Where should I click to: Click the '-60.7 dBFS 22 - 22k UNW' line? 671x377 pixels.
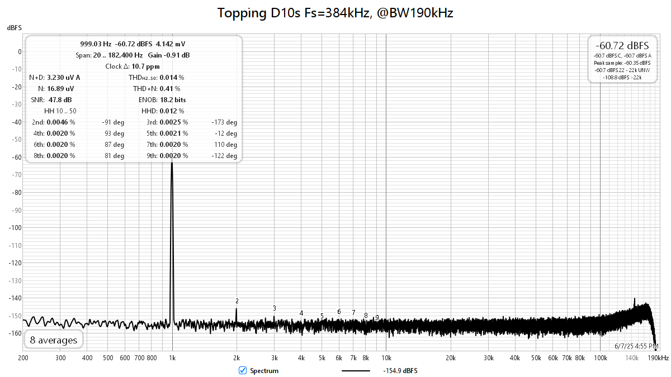(x=622, y=70)
